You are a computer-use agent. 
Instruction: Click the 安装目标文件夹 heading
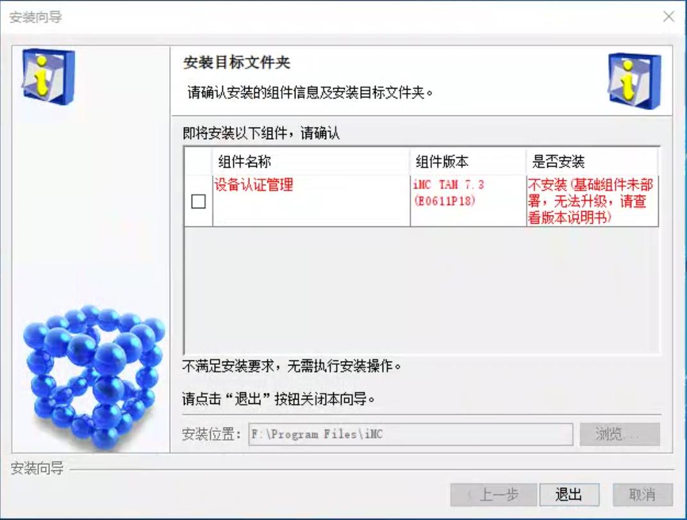click(x=236, y=62)
